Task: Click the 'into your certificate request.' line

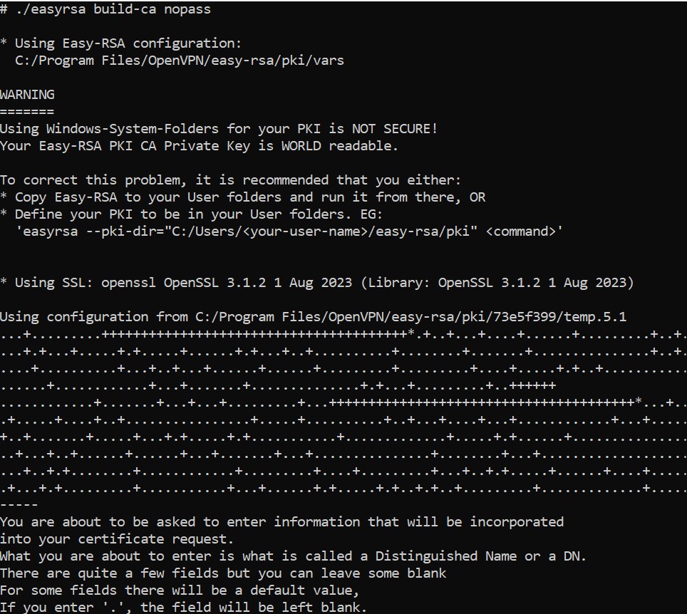Action: (x=117, y=539)
